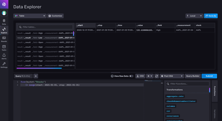Screen dimensions: 222x121
Task: Focus the Filter tables search field
Action: tap(45, 27)
